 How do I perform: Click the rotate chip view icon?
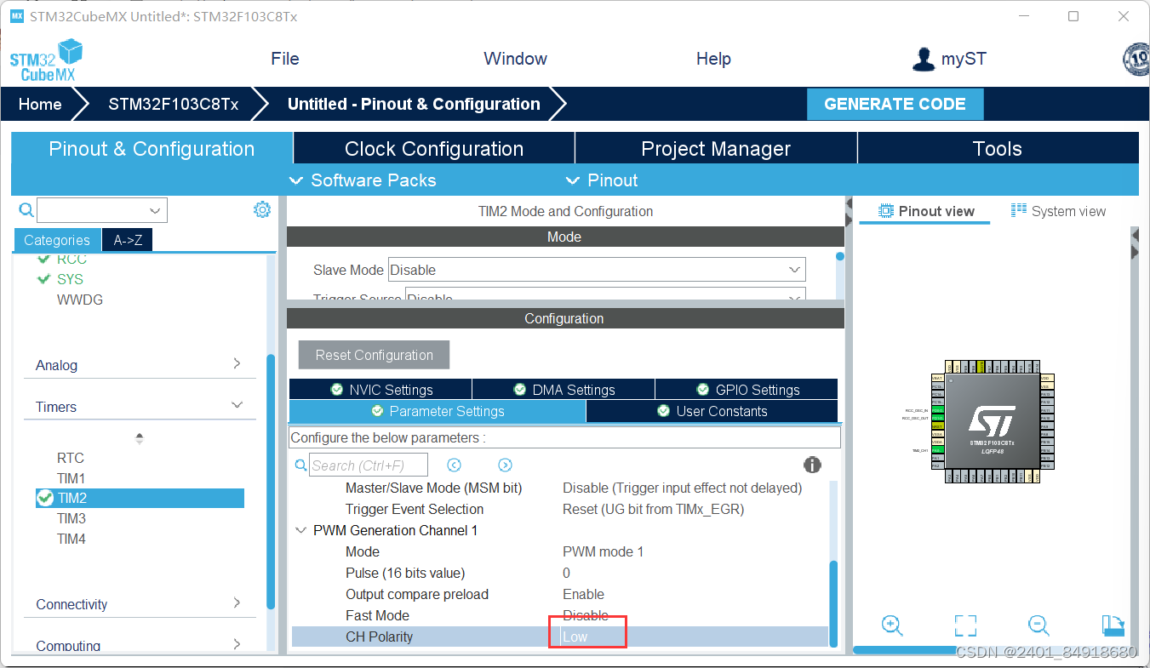click(x=1113, y=625)
